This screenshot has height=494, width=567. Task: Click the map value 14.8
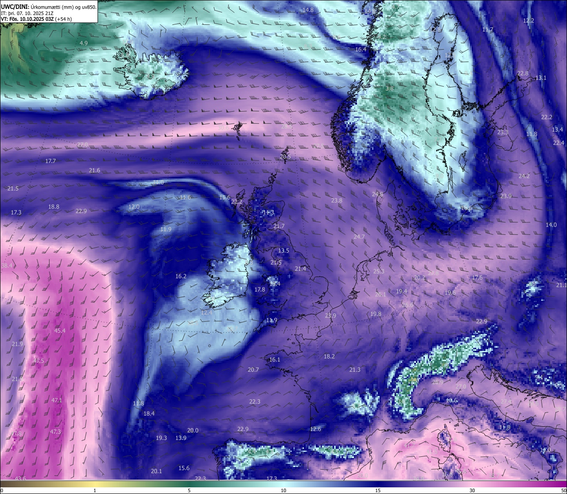308,10
